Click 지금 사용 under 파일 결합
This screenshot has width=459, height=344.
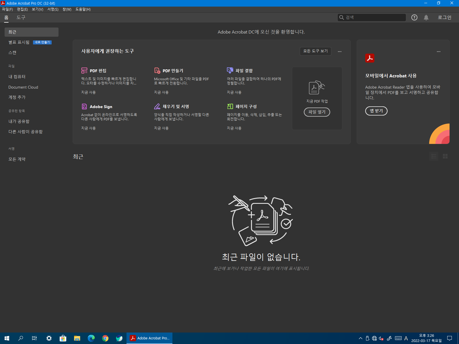[x=234, y=92]
